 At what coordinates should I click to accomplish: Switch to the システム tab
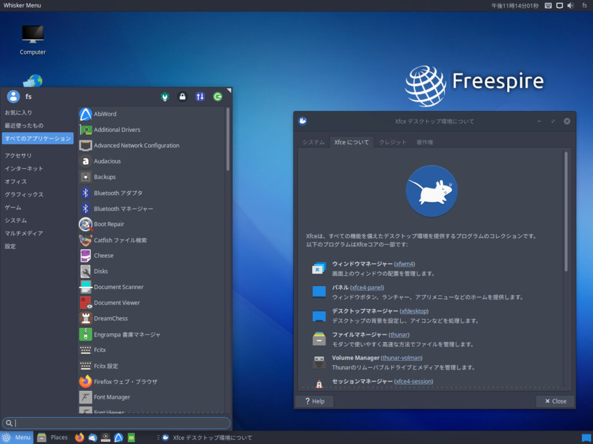point(313,142)
